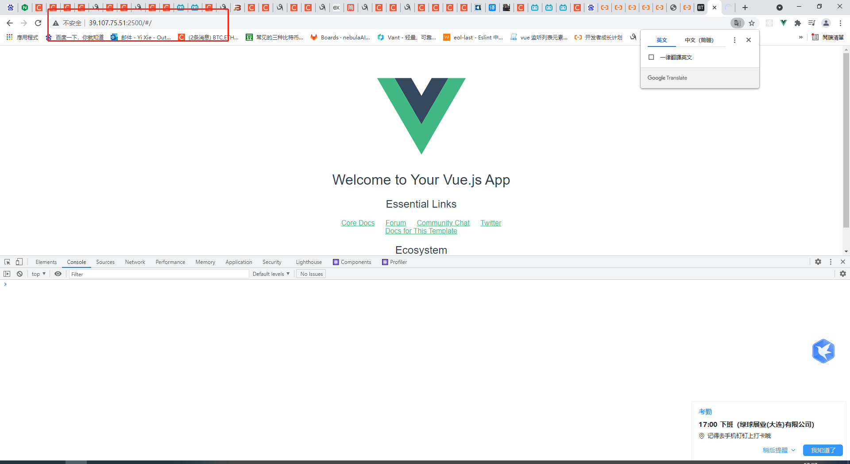Open the DevTools customize menu

pyautogui.click(x=831, y=262)
